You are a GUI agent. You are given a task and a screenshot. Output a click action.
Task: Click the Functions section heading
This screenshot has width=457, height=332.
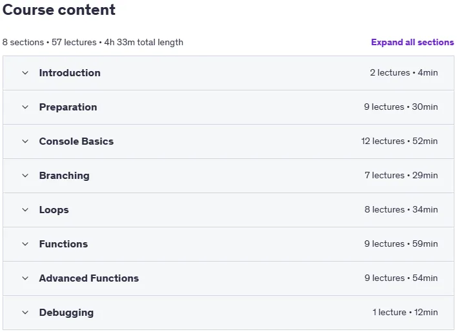click(x=63, y=244)
